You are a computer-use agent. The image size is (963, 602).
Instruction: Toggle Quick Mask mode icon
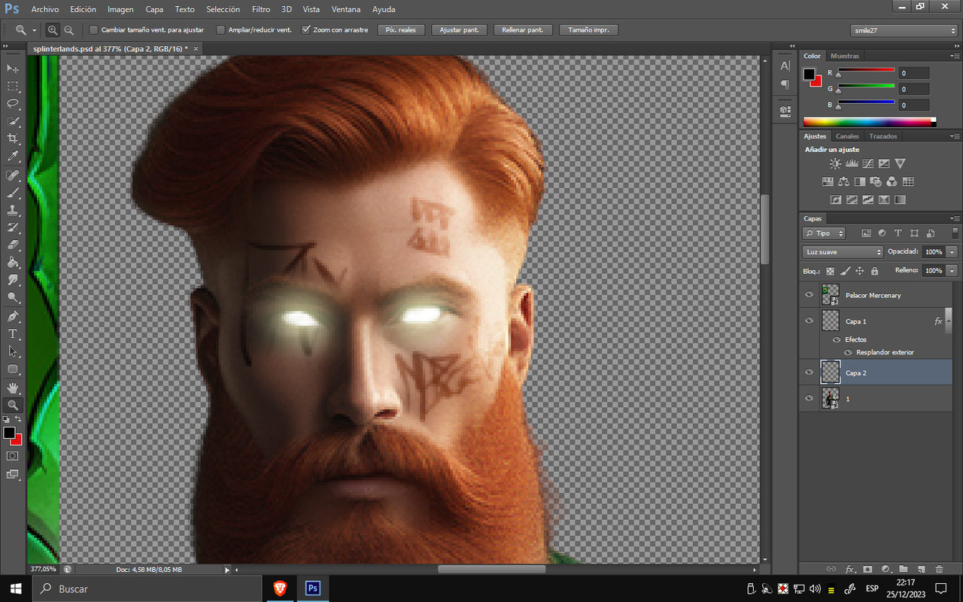[x=13, y=456]
